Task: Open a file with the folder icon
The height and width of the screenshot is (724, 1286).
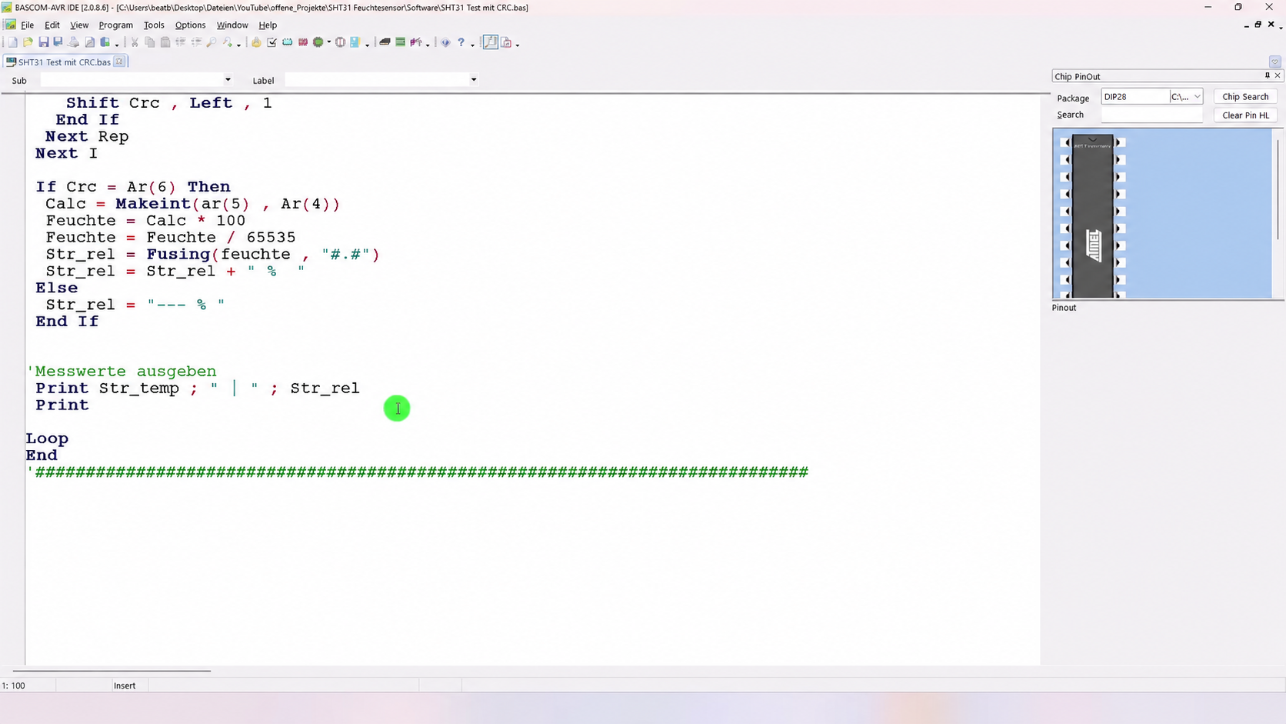Action: 28,43
